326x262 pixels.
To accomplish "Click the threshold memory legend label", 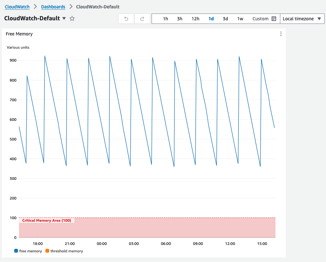I will pos(67,251).
